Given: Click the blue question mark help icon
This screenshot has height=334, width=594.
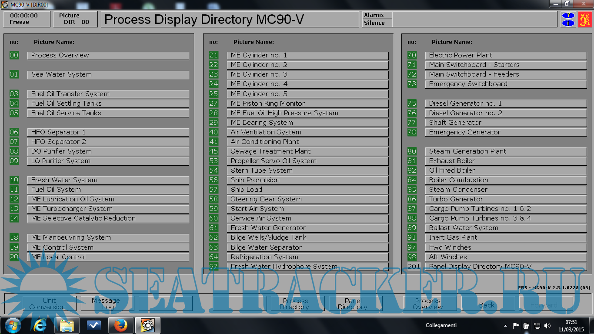Looking at the screenshot, I should click(x=568, y=16).
